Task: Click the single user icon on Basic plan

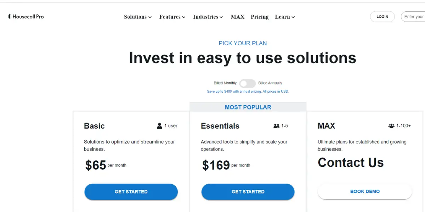Action: 159,126
